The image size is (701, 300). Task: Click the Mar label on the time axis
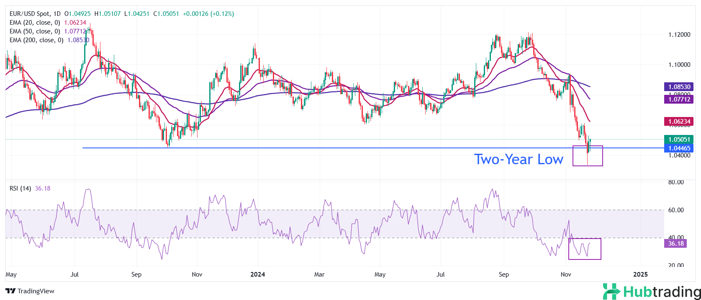[x=319, y=275]
